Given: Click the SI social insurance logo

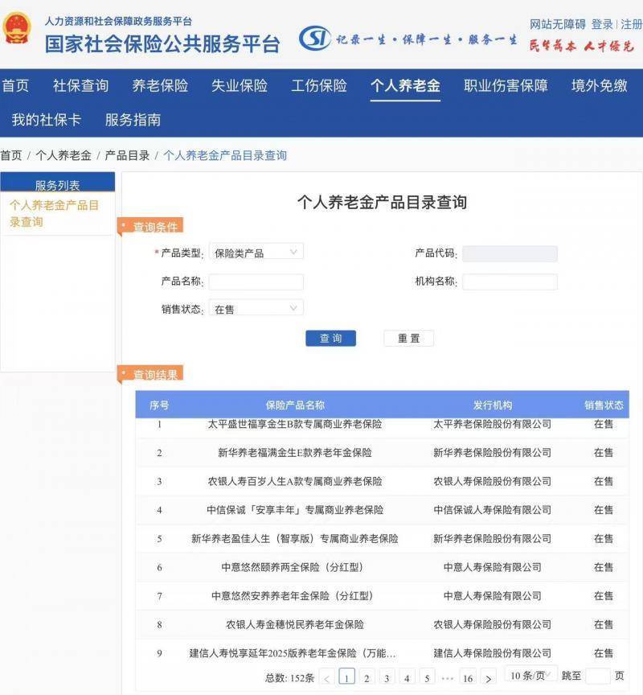Looking at the screenshot, I should click(x=315, y=38).
